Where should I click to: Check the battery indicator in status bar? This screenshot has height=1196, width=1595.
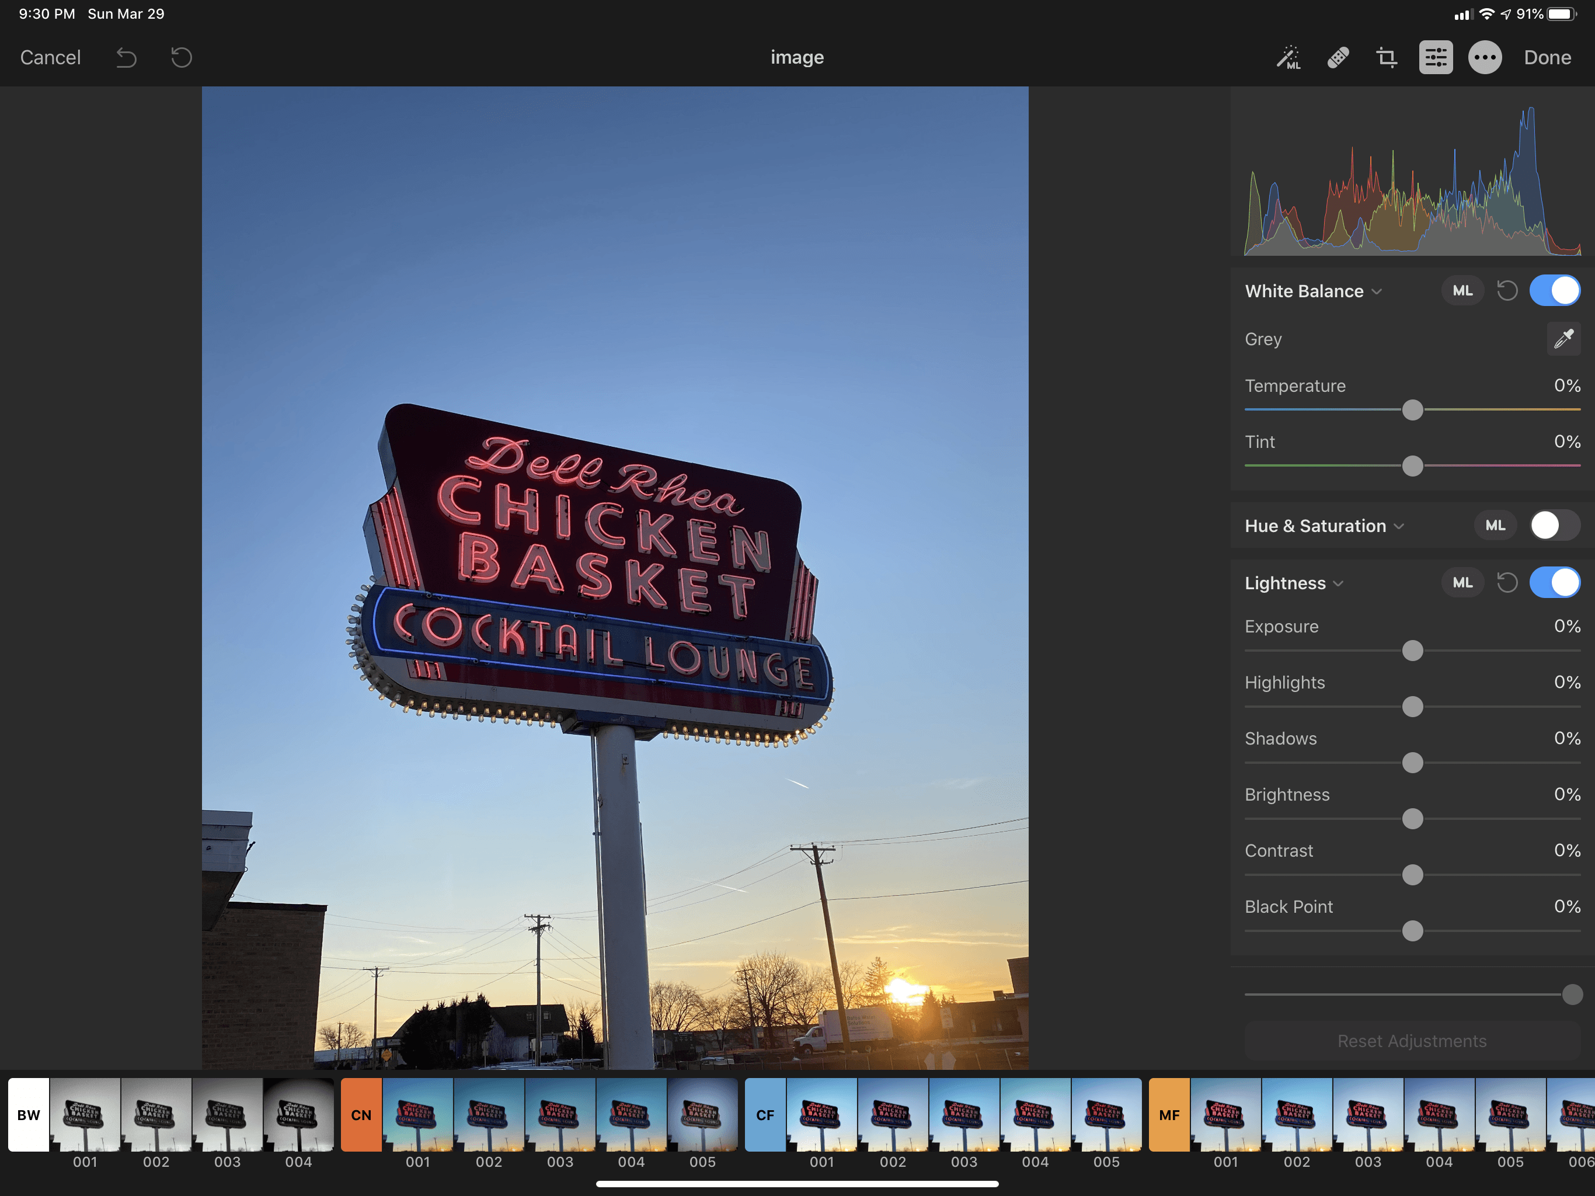[x=1562, y=15]
